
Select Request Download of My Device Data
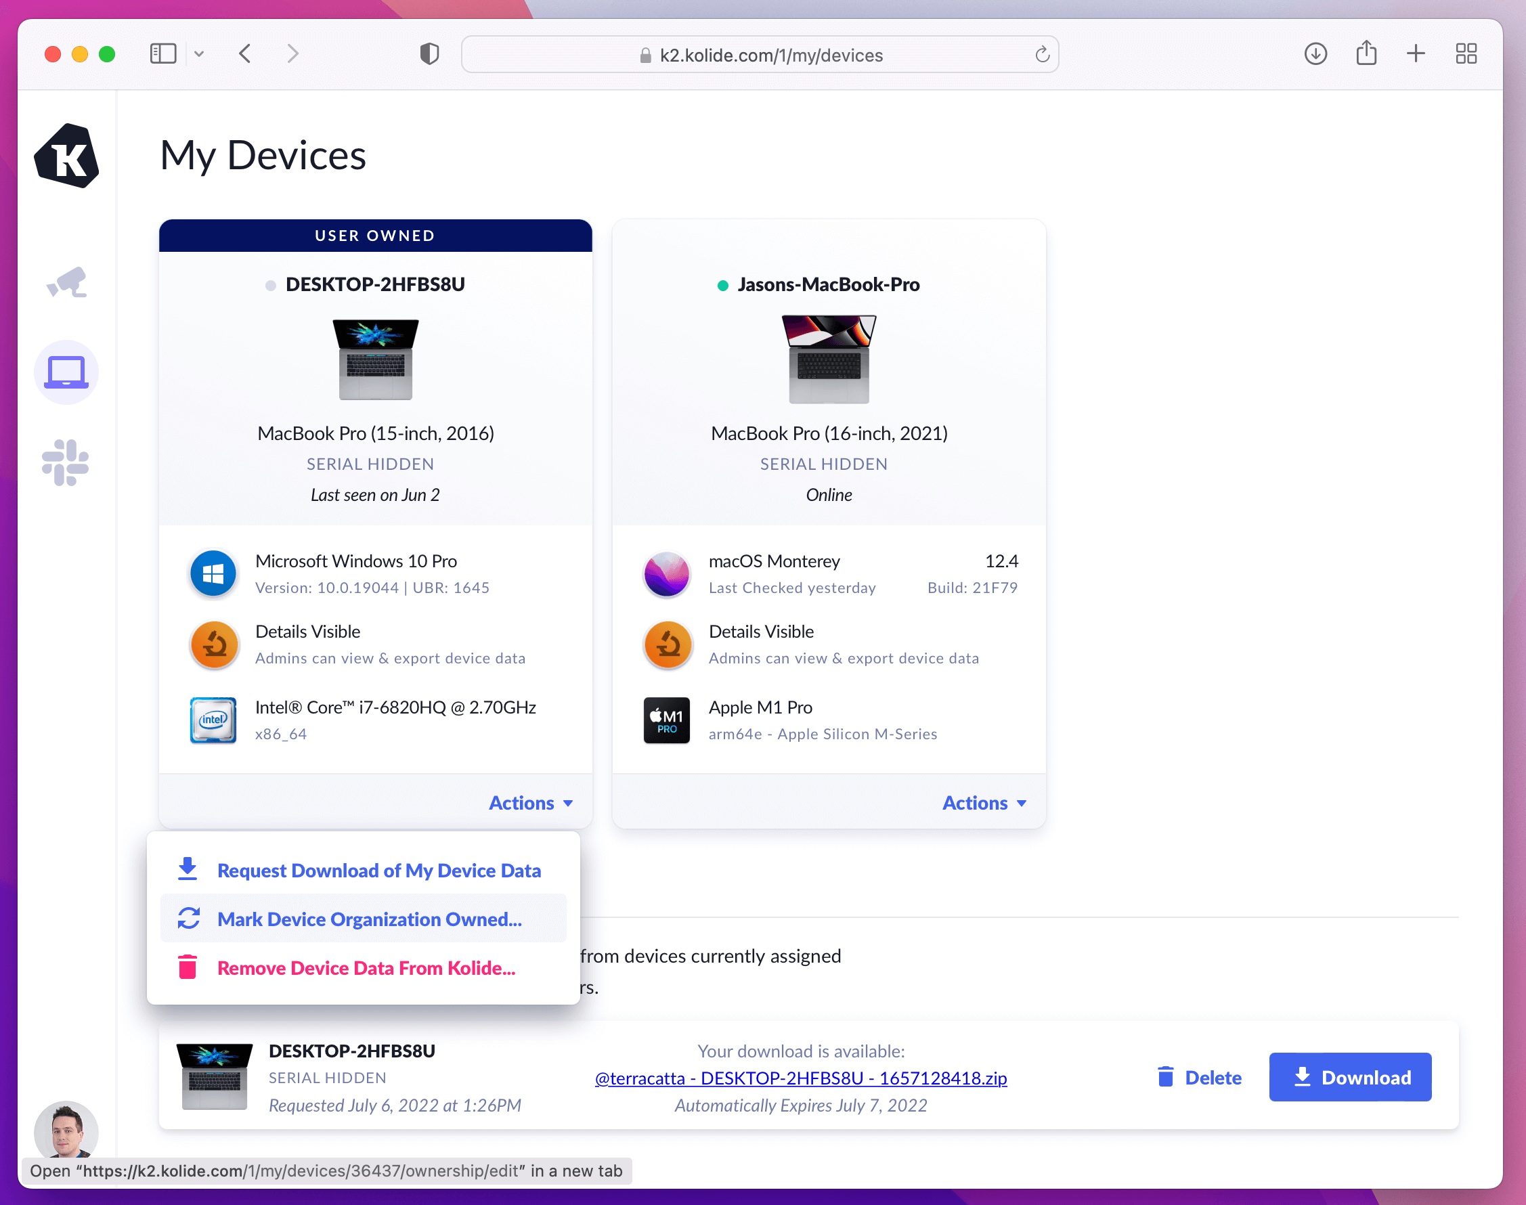(379, 871)
